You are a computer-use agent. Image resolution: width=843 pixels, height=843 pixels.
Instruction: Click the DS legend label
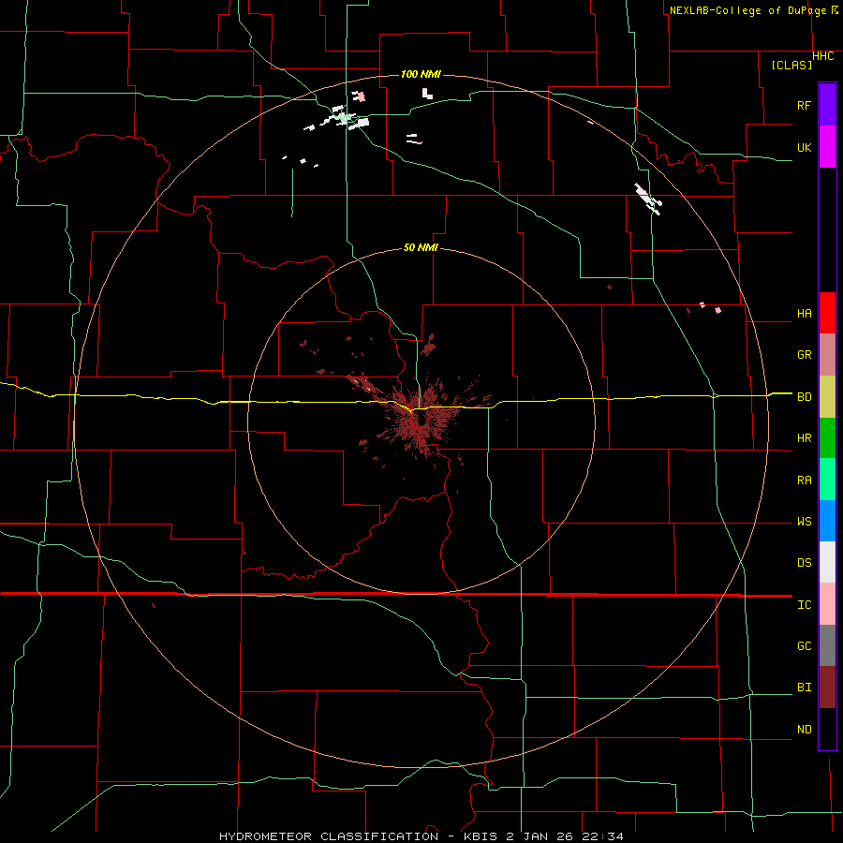tap(805, 563)
